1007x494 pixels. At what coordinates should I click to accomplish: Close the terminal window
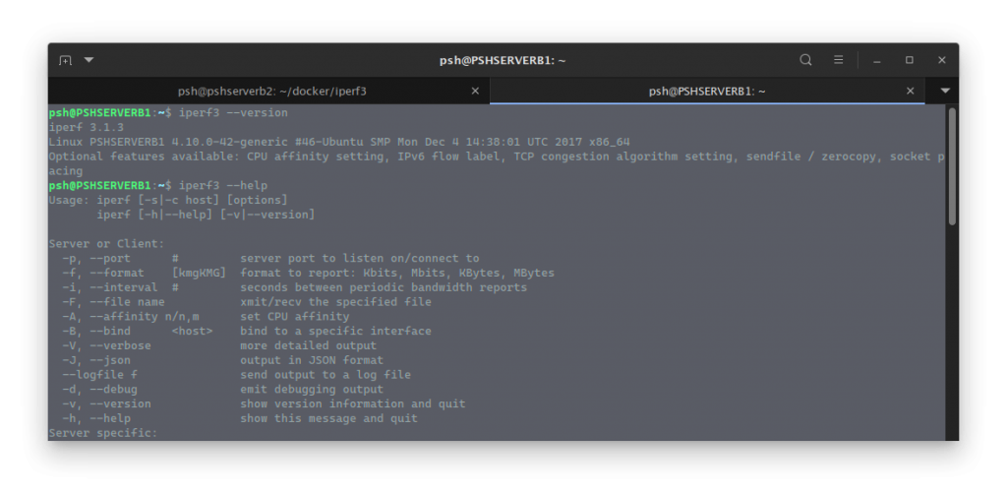[941, 60]
